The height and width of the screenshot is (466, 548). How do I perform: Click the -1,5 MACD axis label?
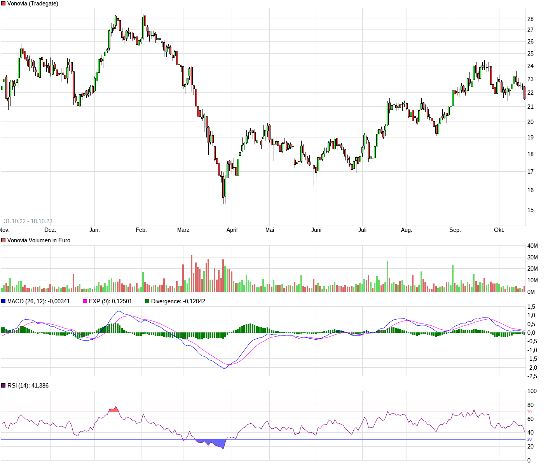[532, 359]
